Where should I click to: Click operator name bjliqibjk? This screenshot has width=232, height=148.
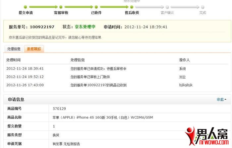coord(186,85)
